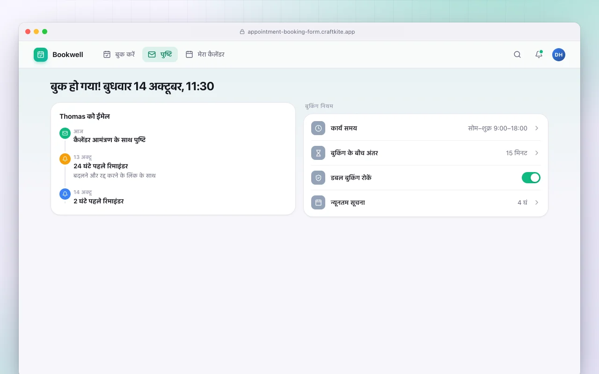
Task: Select the पुष्टि tab
Action: point(160,55)
